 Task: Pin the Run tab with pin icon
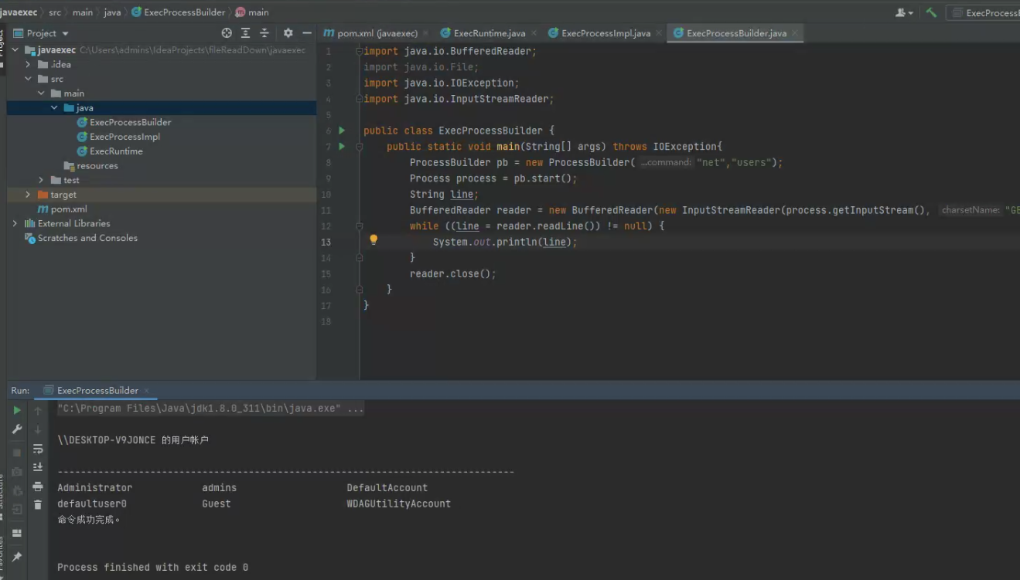coord(17,556)
